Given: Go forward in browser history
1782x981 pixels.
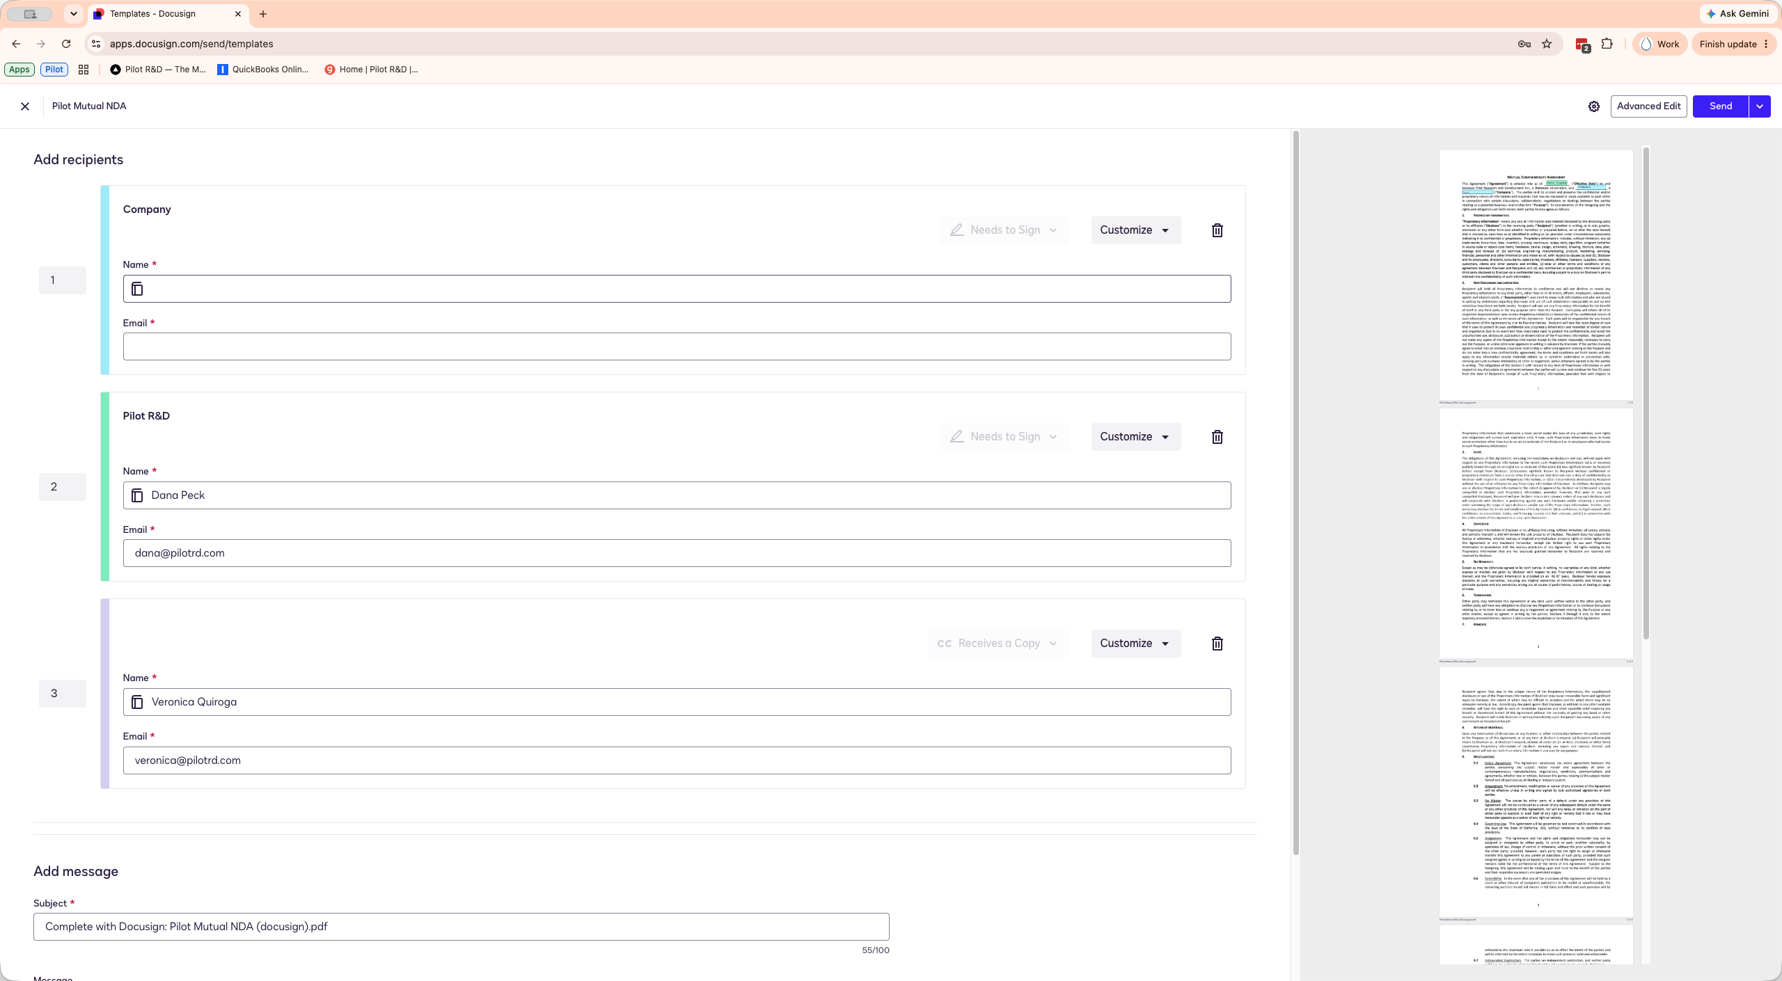Looking at the screenshot, I should click(x=41, y=44).
